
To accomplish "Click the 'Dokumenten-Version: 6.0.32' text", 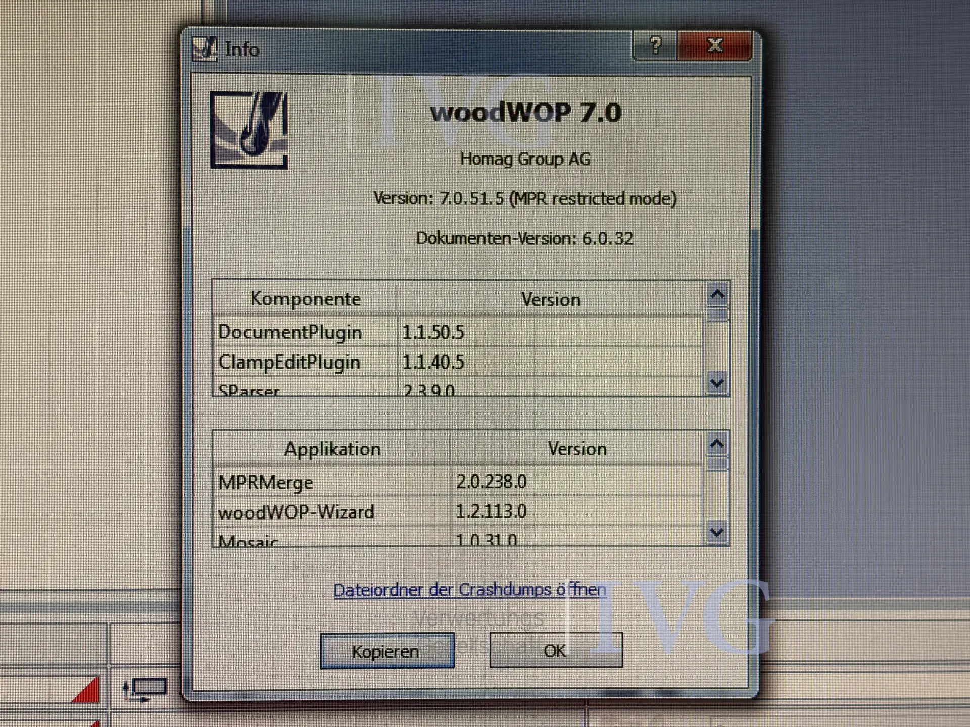I will (x=524, y=238).
